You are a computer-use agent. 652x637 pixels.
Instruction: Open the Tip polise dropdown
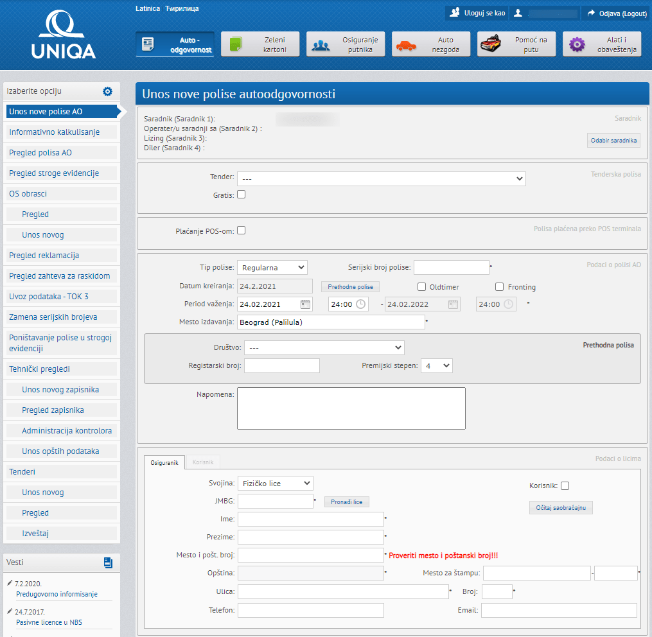(272, 268)
